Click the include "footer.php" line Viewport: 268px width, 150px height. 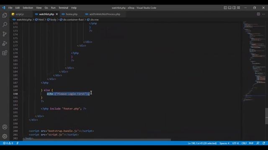63,108
